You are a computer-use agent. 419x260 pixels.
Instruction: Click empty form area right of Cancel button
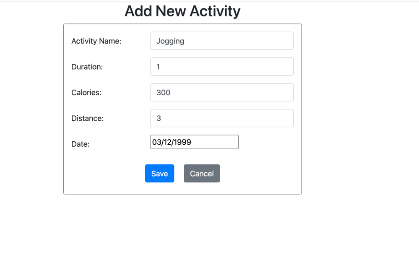(260, 174)
